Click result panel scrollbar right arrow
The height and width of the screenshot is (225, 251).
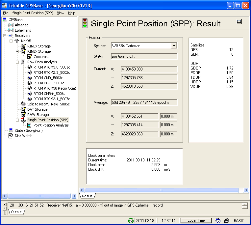246,190
